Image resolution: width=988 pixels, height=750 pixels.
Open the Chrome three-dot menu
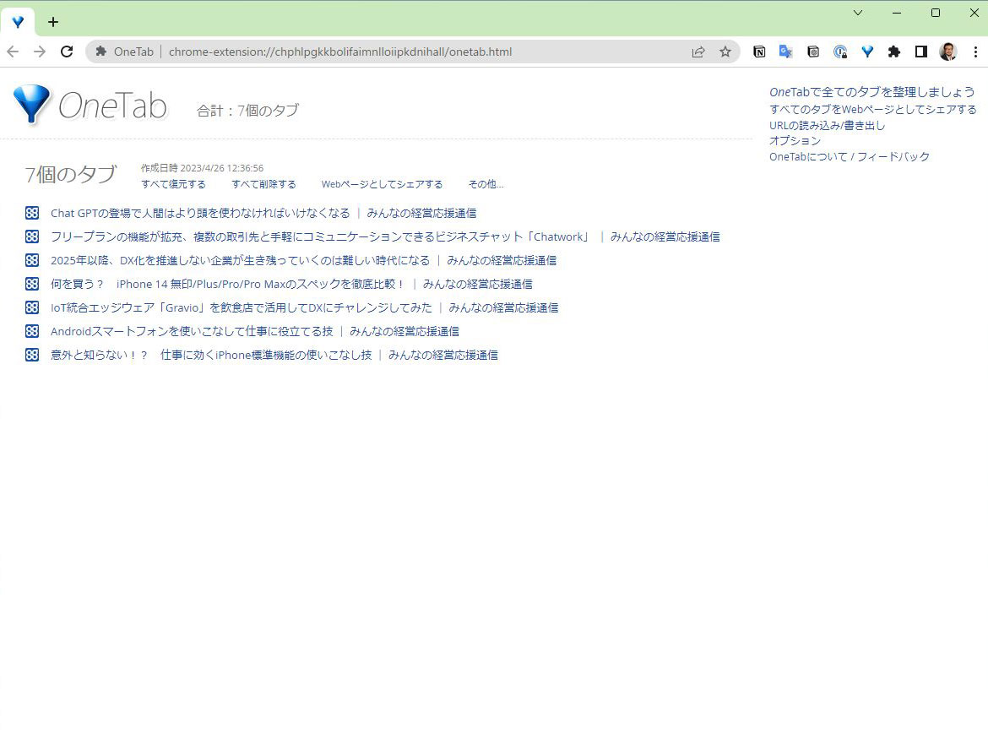975,52
